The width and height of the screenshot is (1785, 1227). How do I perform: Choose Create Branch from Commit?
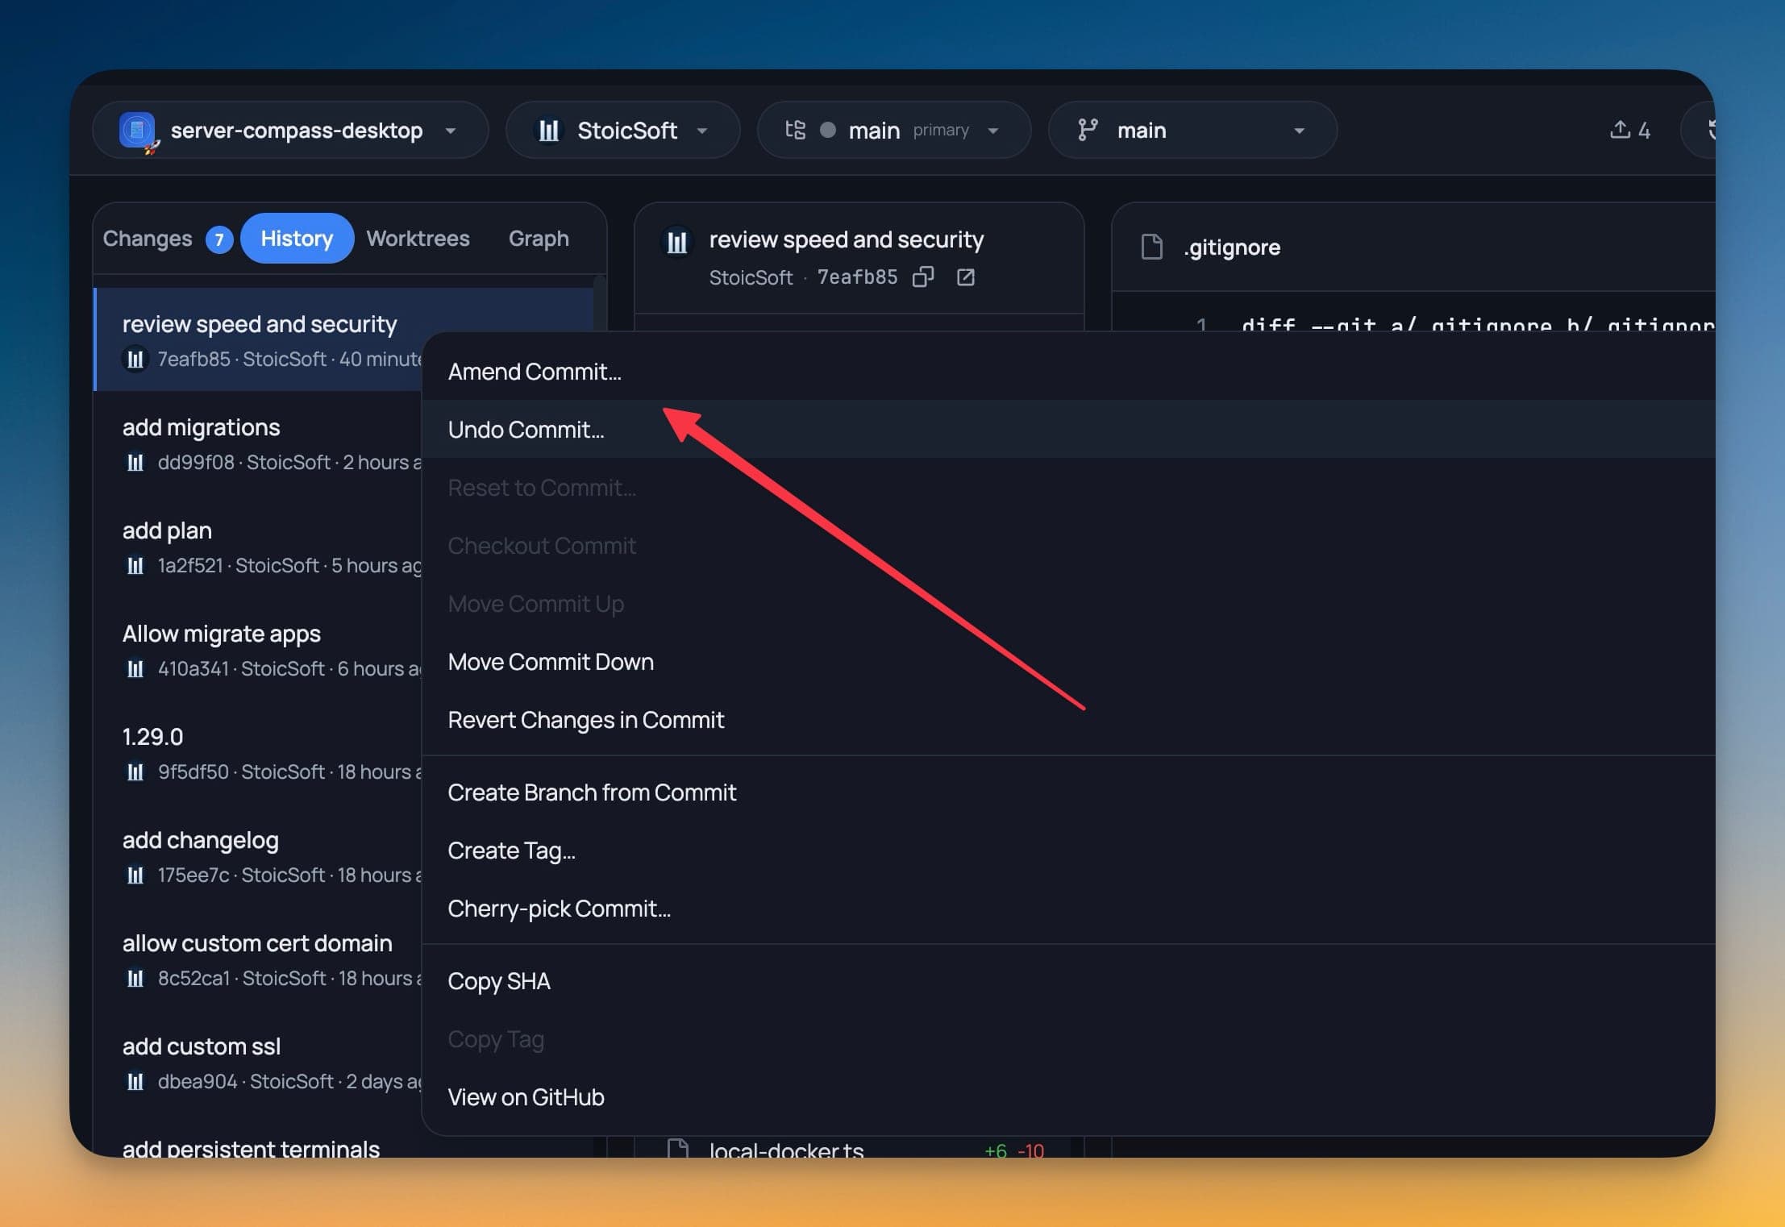click(1068, 792)
